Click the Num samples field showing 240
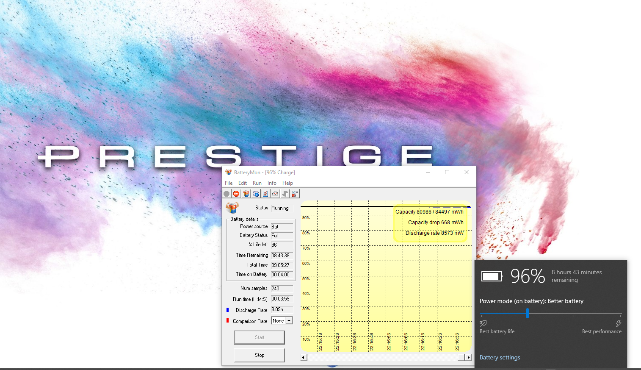 282,289
